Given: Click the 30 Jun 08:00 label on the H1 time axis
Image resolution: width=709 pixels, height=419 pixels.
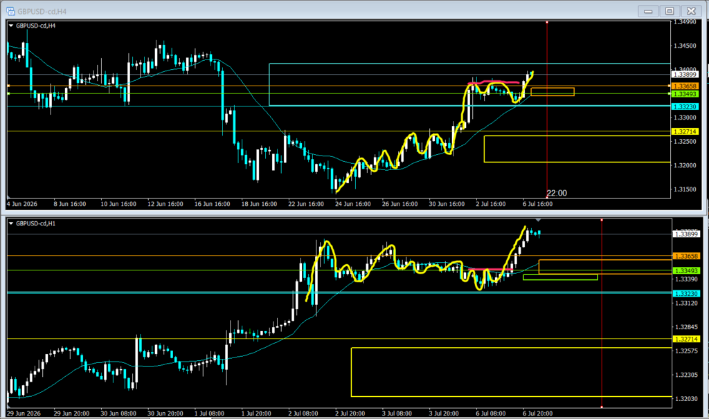Looking at the screenshot, I should 118,413.
